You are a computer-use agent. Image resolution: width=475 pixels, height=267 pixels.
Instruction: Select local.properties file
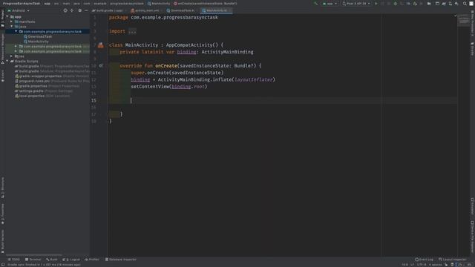[42, 96]
